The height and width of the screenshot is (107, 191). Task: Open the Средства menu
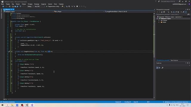44,4
